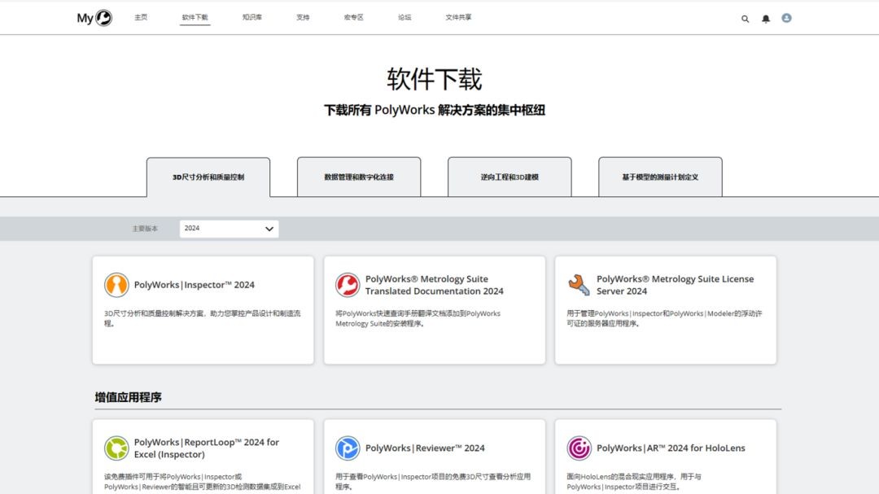The image size is (879, 494).
Task: Switch to 基于模型的测量计划定义 tab
Action: [660, 177]
